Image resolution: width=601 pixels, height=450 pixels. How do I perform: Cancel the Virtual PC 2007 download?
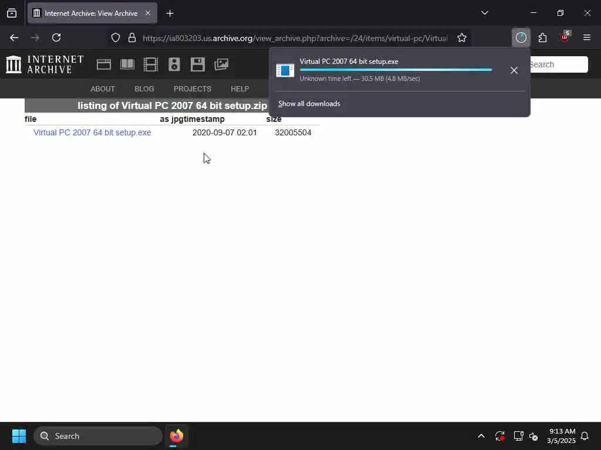coord(514,70)
